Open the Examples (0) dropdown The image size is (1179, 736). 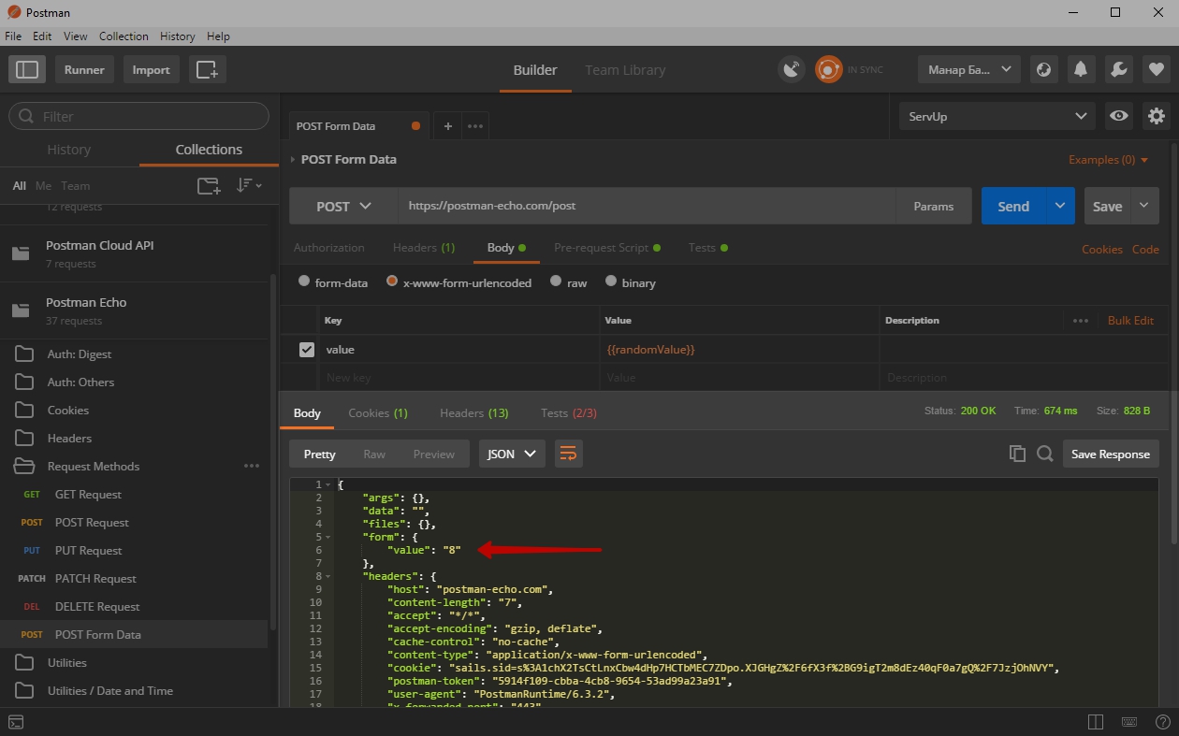pyautogui.click(x=1108, y=160)
